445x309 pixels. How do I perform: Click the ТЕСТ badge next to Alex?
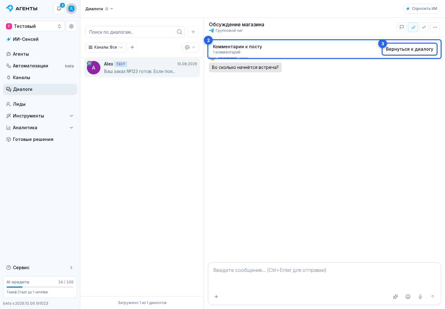(121, 64)
